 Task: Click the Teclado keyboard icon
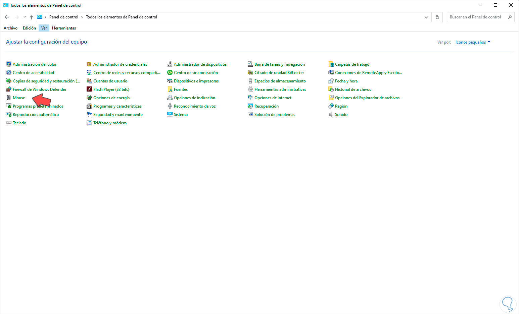click(9, 123)
